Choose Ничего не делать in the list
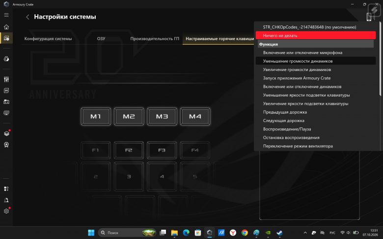383x239 pixels. tap(316, 35)
